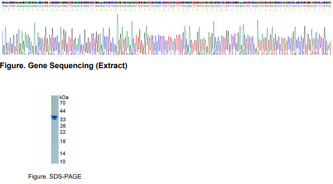Select the 18 kDa marker label
This screenshot has width=333, height=184.
pyautogui.click(x=63, y=141)
